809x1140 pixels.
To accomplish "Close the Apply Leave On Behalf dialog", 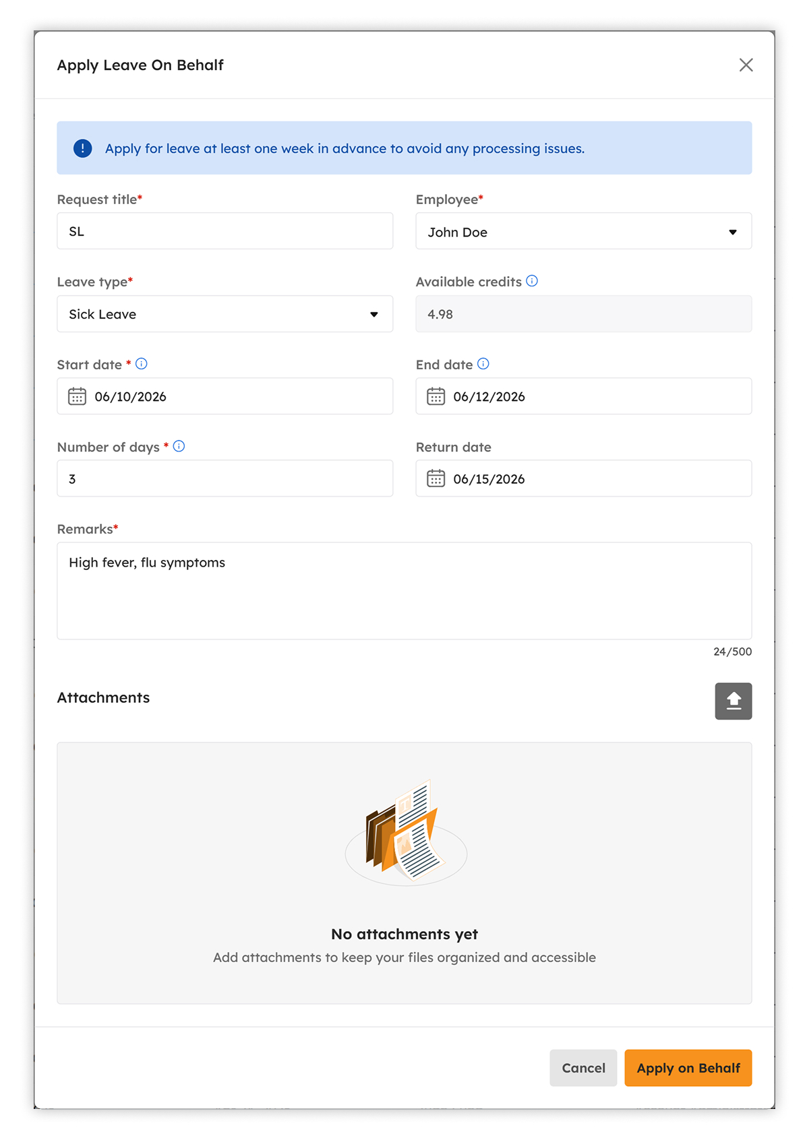I will coord(746,65).
